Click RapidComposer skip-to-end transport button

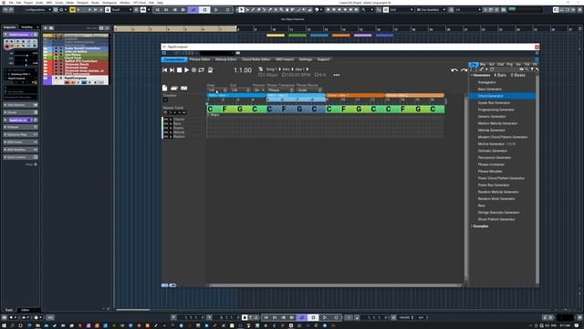tap(172, 69)
